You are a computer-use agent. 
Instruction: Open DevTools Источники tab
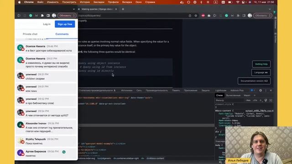(x=127, y=91)
